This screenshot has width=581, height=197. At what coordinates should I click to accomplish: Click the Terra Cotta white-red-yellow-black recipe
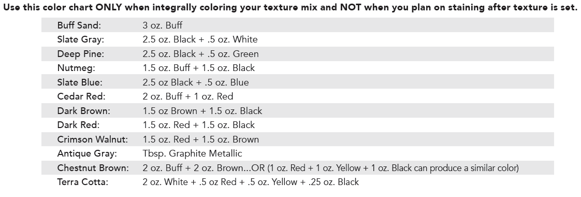click(x=251, y=182)
